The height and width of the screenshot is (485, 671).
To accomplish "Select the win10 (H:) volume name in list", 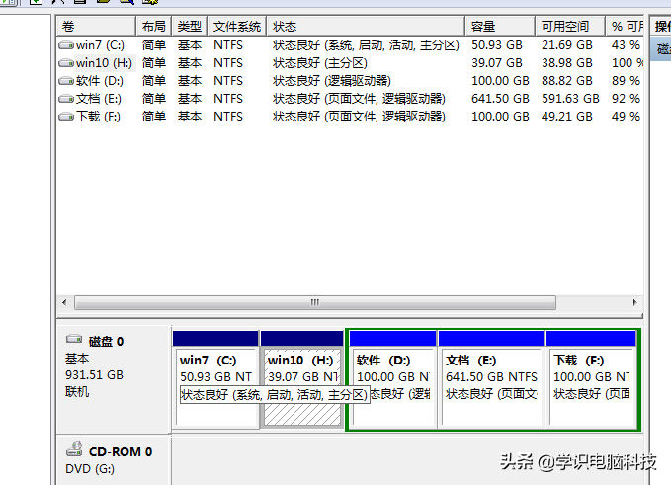I will click(x=104, y=63).
